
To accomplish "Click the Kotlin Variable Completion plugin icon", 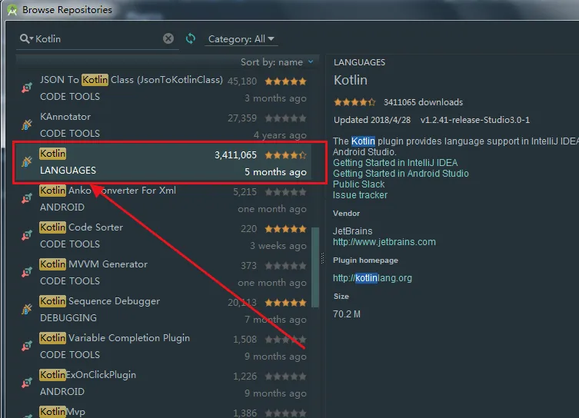I will click(x=27, y=346).
